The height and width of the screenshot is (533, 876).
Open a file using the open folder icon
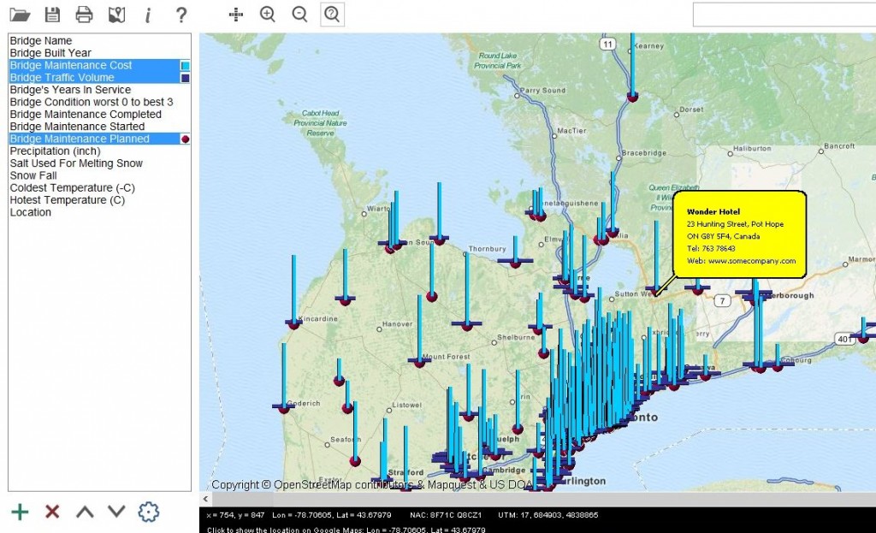[19, 15]
